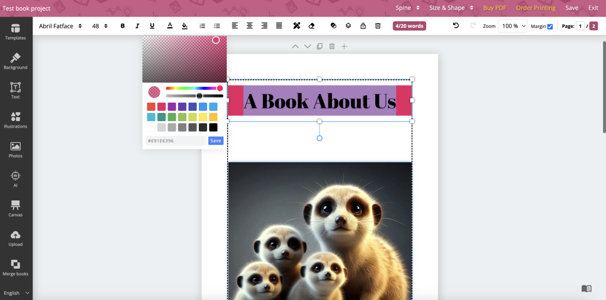Align text center
Screen dimensions: 606x300
point(250,26)
